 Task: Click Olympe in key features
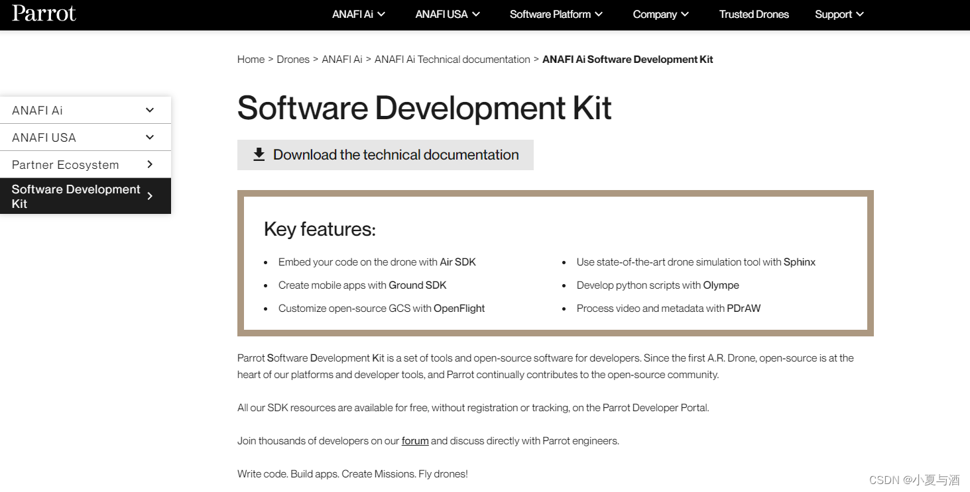coord(721,285)
